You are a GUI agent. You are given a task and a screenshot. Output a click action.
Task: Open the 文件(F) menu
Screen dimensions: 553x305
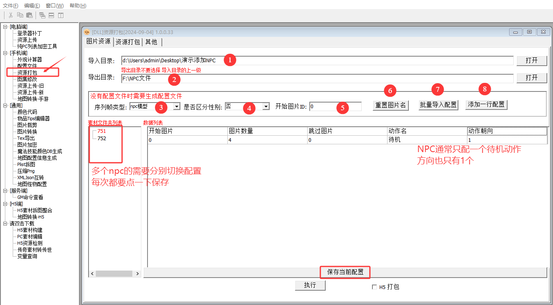tap(11, 5)
